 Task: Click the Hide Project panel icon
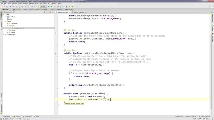pyautogui.click(x=53, y=12)
